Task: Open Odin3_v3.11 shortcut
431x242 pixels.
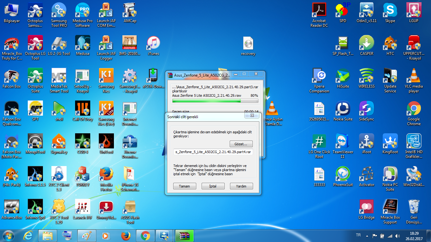Action: pos(367,13)
